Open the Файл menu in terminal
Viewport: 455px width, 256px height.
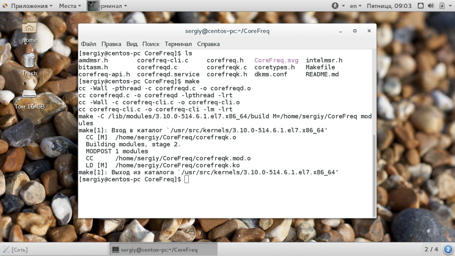pyautogui.click(x=88, y=44)
